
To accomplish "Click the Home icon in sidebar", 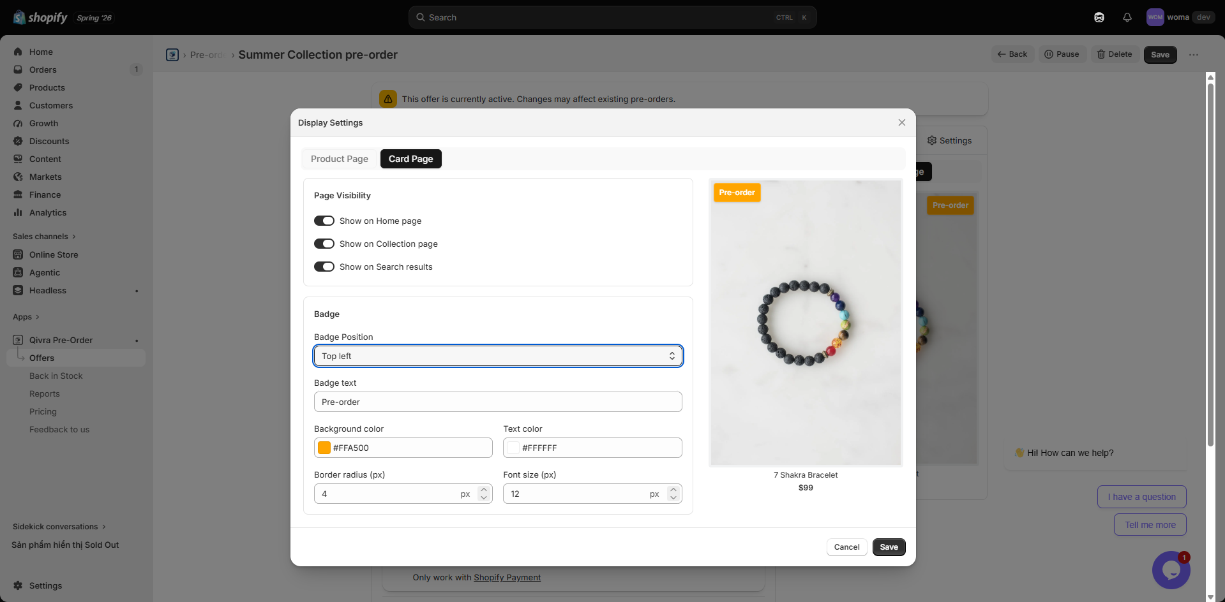I will (18, 52).
